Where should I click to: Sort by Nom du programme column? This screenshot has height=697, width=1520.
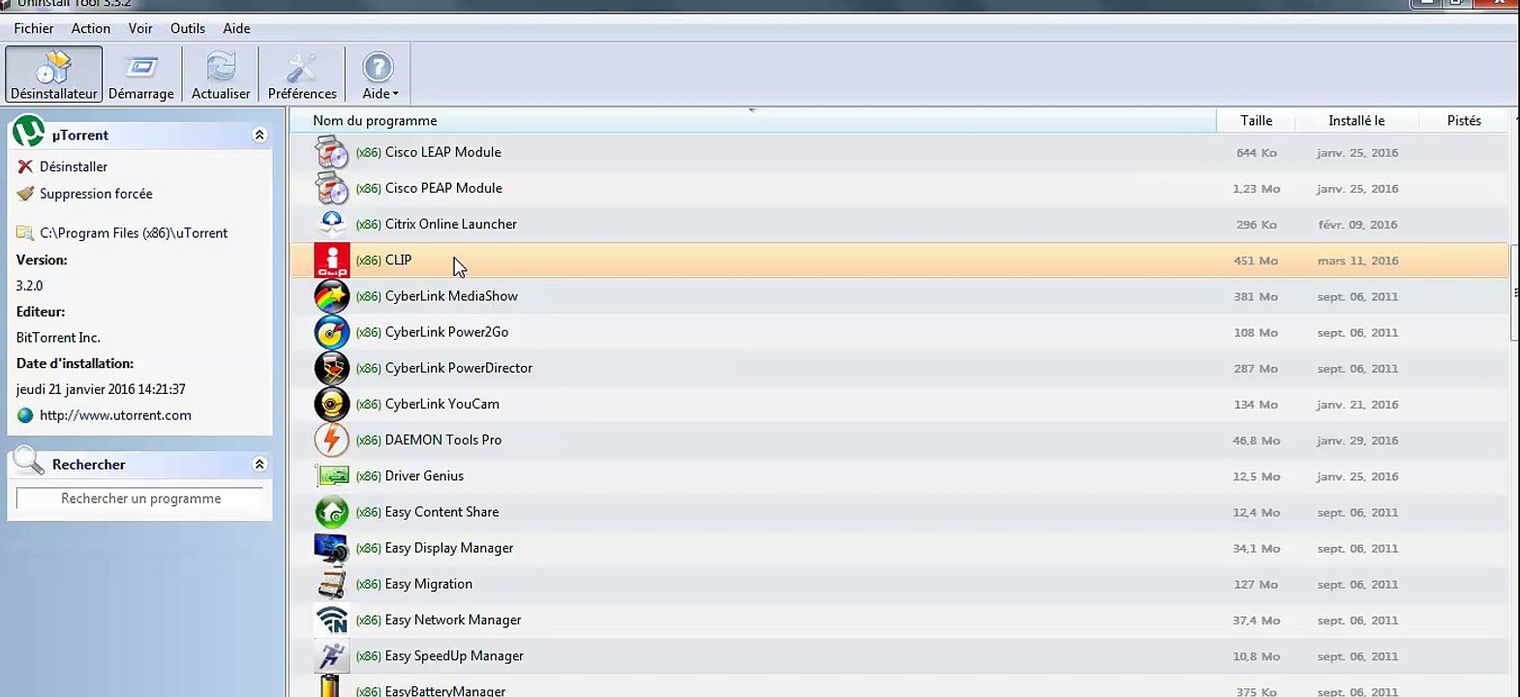(x=753, y=120)
